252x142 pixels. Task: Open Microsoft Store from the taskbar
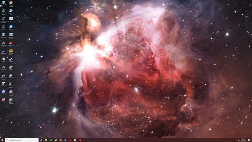pos(75,140)
